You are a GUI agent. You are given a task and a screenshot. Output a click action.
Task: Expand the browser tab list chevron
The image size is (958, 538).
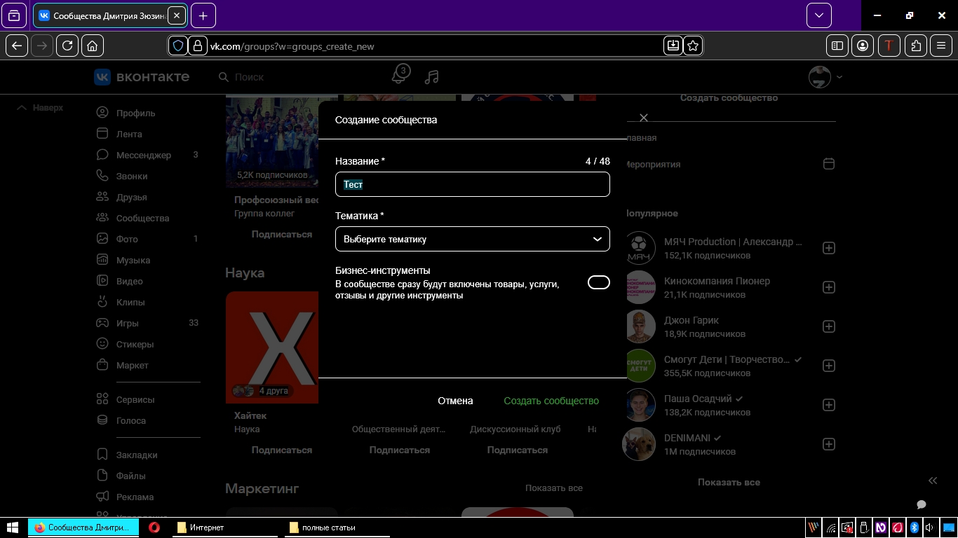(x=818, y=15)
